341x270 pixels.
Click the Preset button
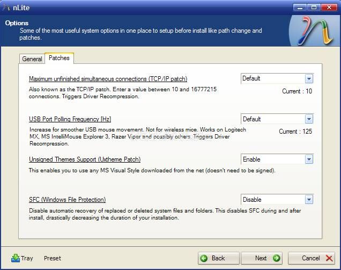(53, 258)
